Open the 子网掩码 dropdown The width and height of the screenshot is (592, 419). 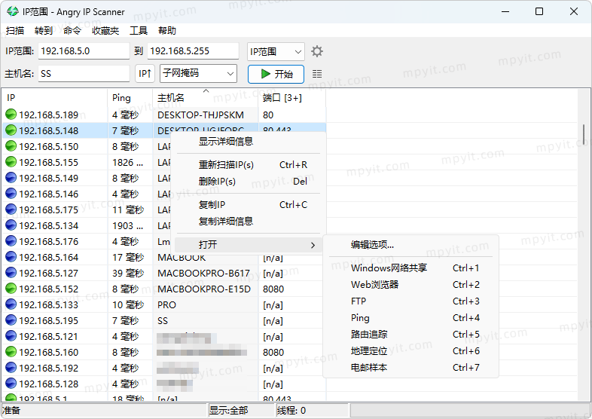[x=199, y=73]
